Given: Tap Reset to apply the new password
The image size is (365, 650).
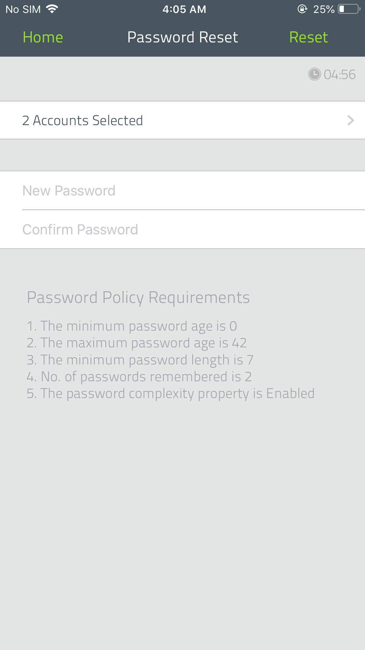Looking at the screenshot, I should pyautogui.click(x=308, y=37).
